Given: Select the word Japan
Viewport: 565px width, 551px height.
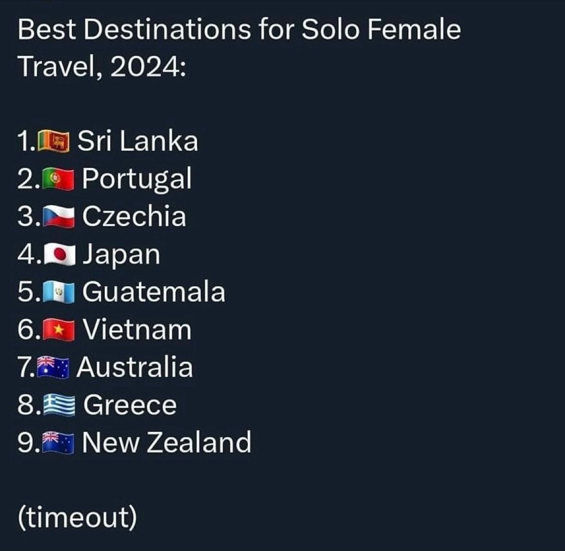Looking at the screenshot, I should pyautogui.click(x=121, y=255).
